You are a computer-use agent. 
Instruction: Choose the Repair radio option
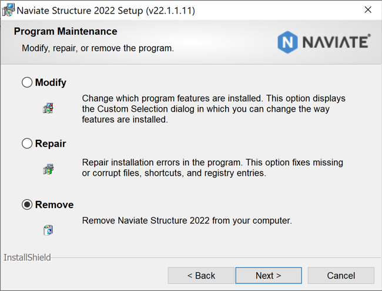coord(27,143)
